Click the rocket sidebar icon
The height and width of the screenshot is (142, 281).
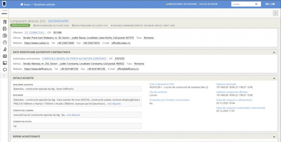click(x=5, y=49)
